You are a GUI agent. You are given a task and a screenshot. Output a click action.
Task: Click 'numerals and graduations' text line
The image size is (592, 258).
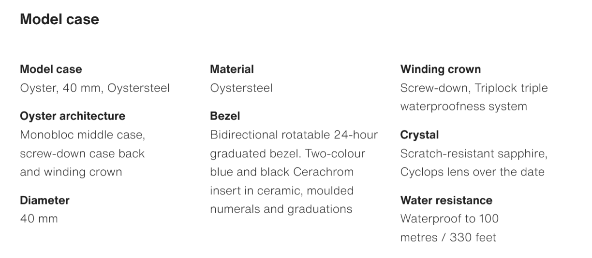coord(281,209)
